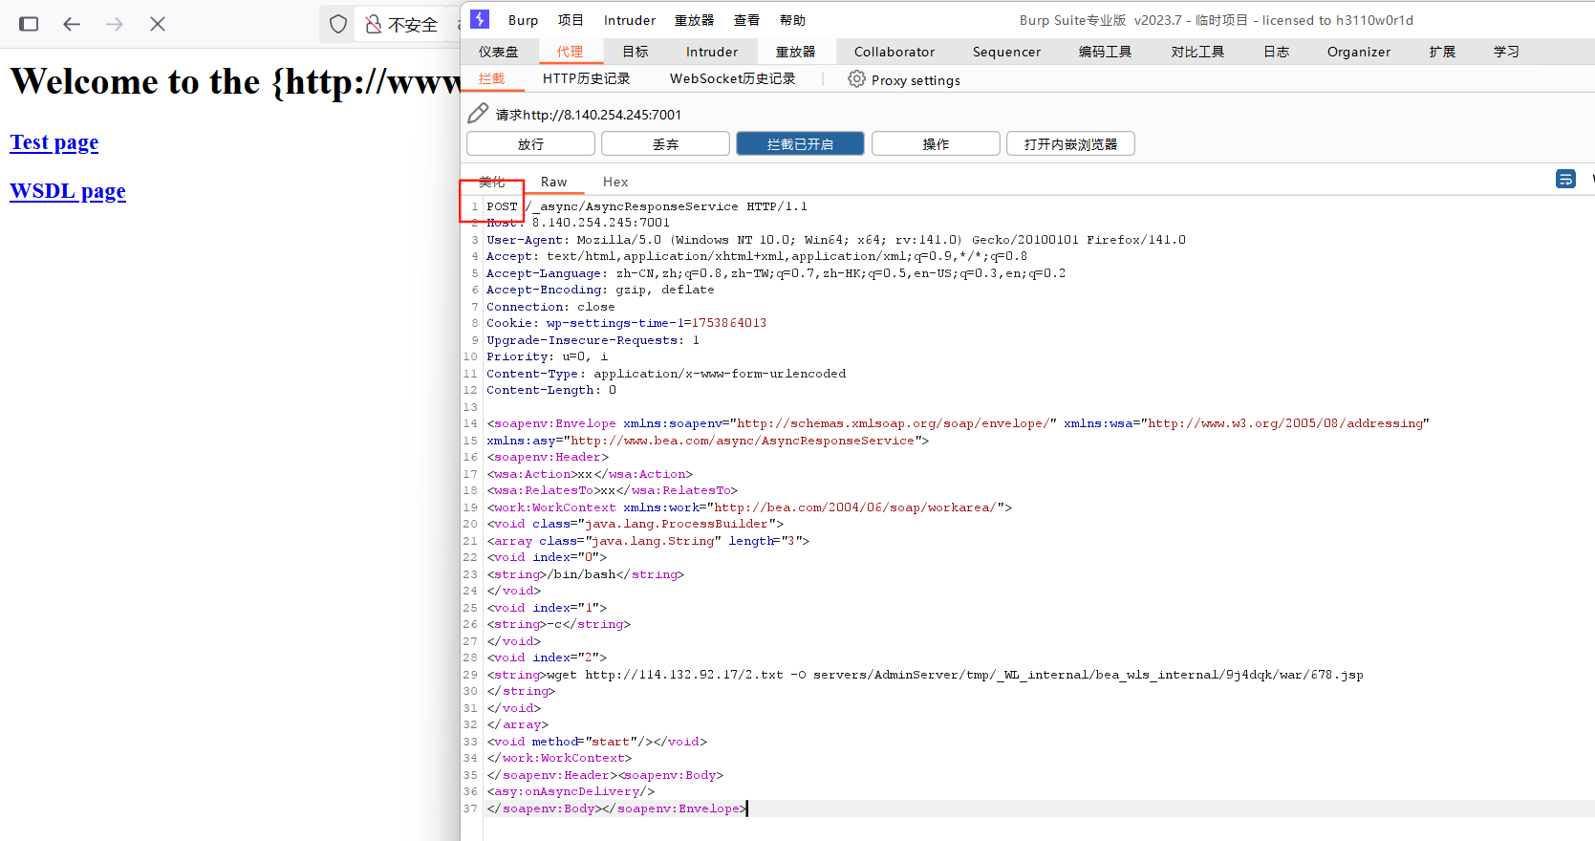
Task: Click the pencil edit icon beside request URL
Action: coord(478,114)
